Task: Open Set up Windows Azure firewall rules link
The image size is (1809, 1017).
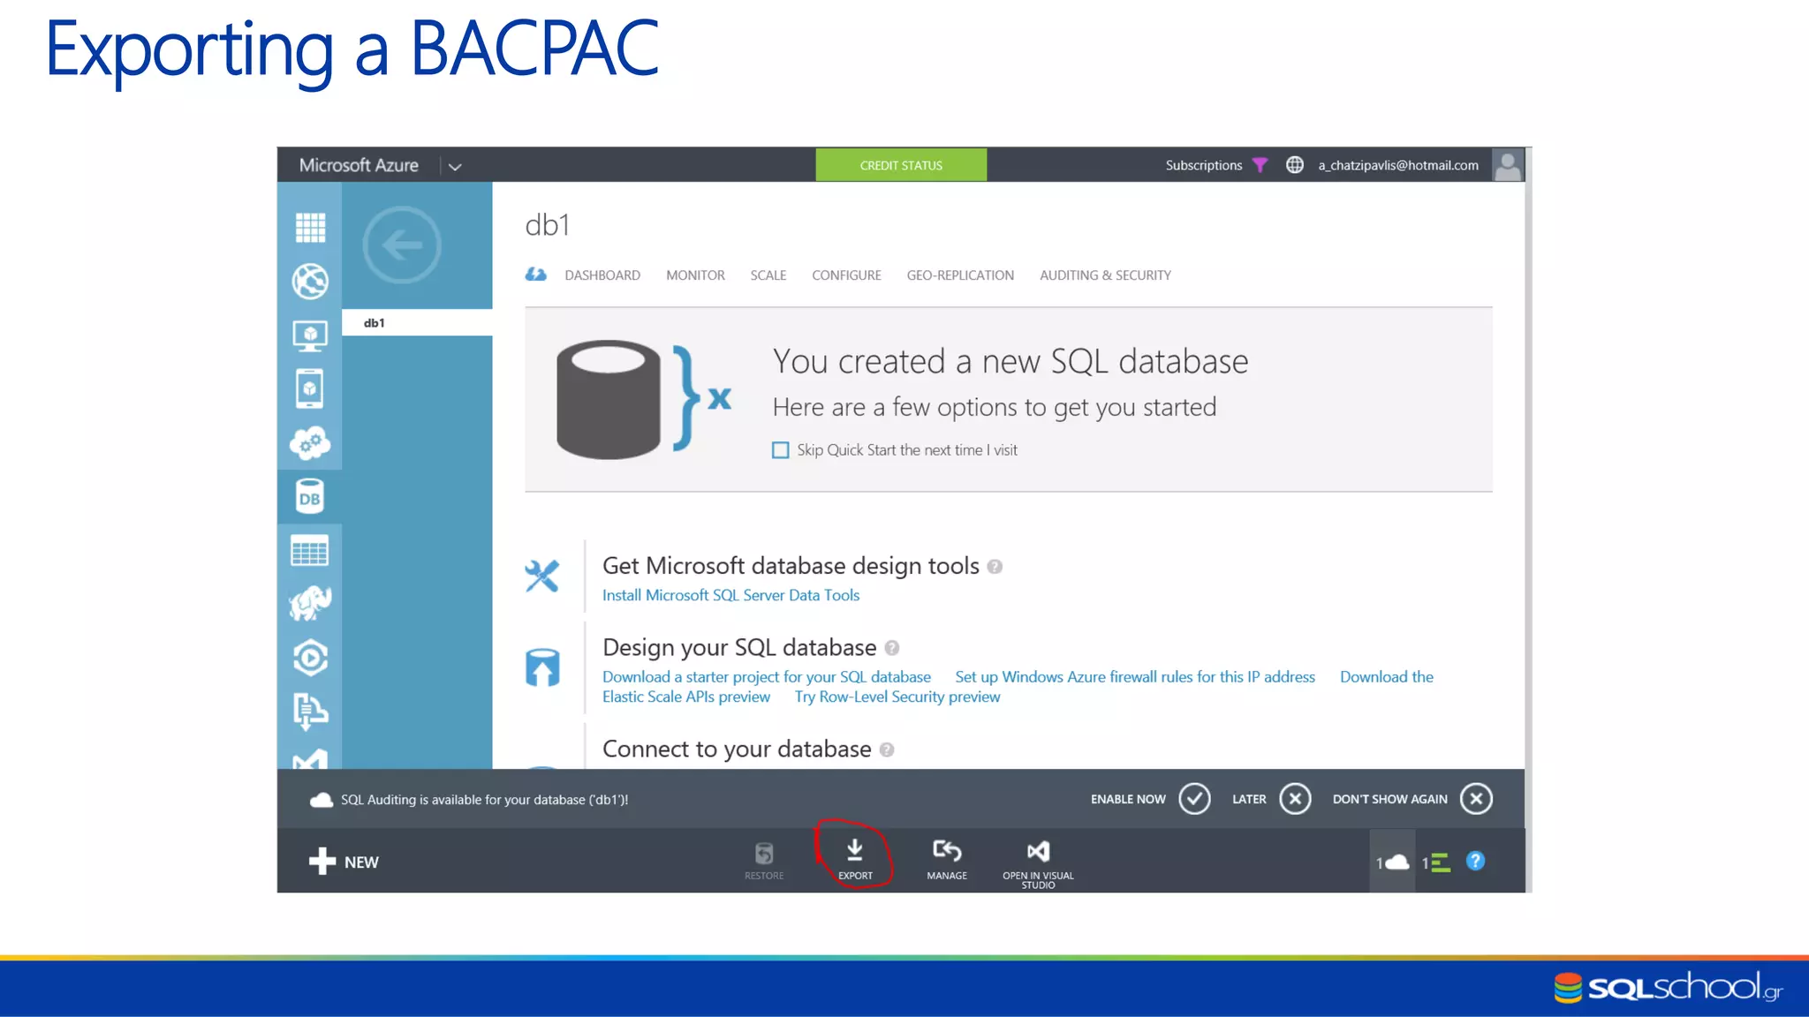Action: [x=1135, y=677]
